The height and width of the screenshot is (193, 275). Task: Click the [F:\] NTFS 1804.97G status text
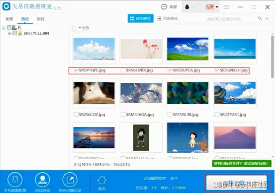coord(102,164)
